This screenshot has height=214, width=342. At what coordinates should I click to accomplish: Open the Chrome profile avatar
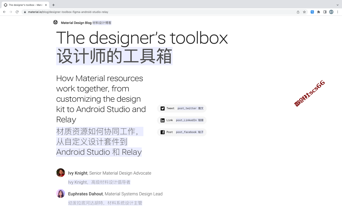331,12
